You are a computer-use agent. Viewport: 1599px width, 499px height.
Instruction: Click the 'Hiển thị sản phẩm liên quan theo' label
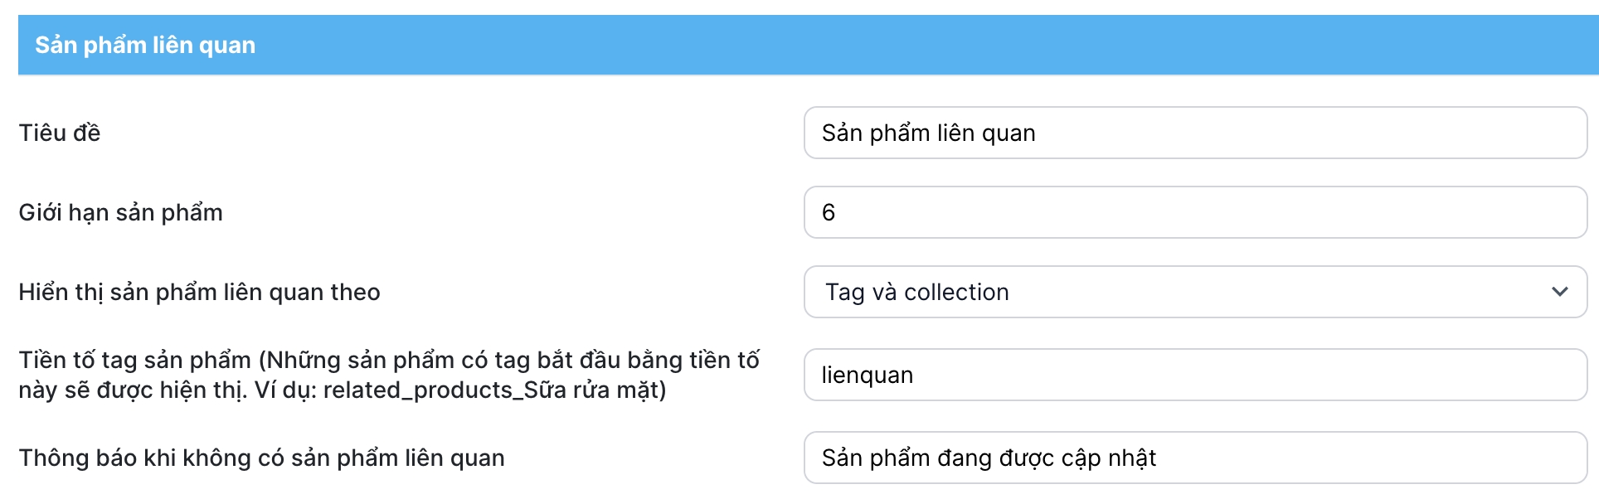pos(199,292)
